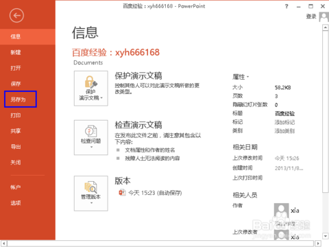
Task: Click the 58.2KB size value
Action: (x=283, y=88)
